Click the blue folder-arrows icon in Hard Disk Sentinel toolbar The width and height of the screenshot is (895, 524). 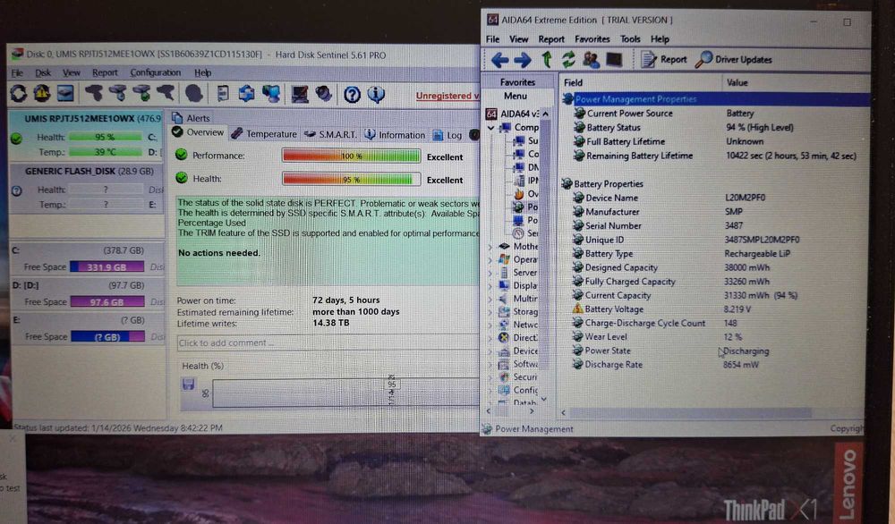[247, 94]
